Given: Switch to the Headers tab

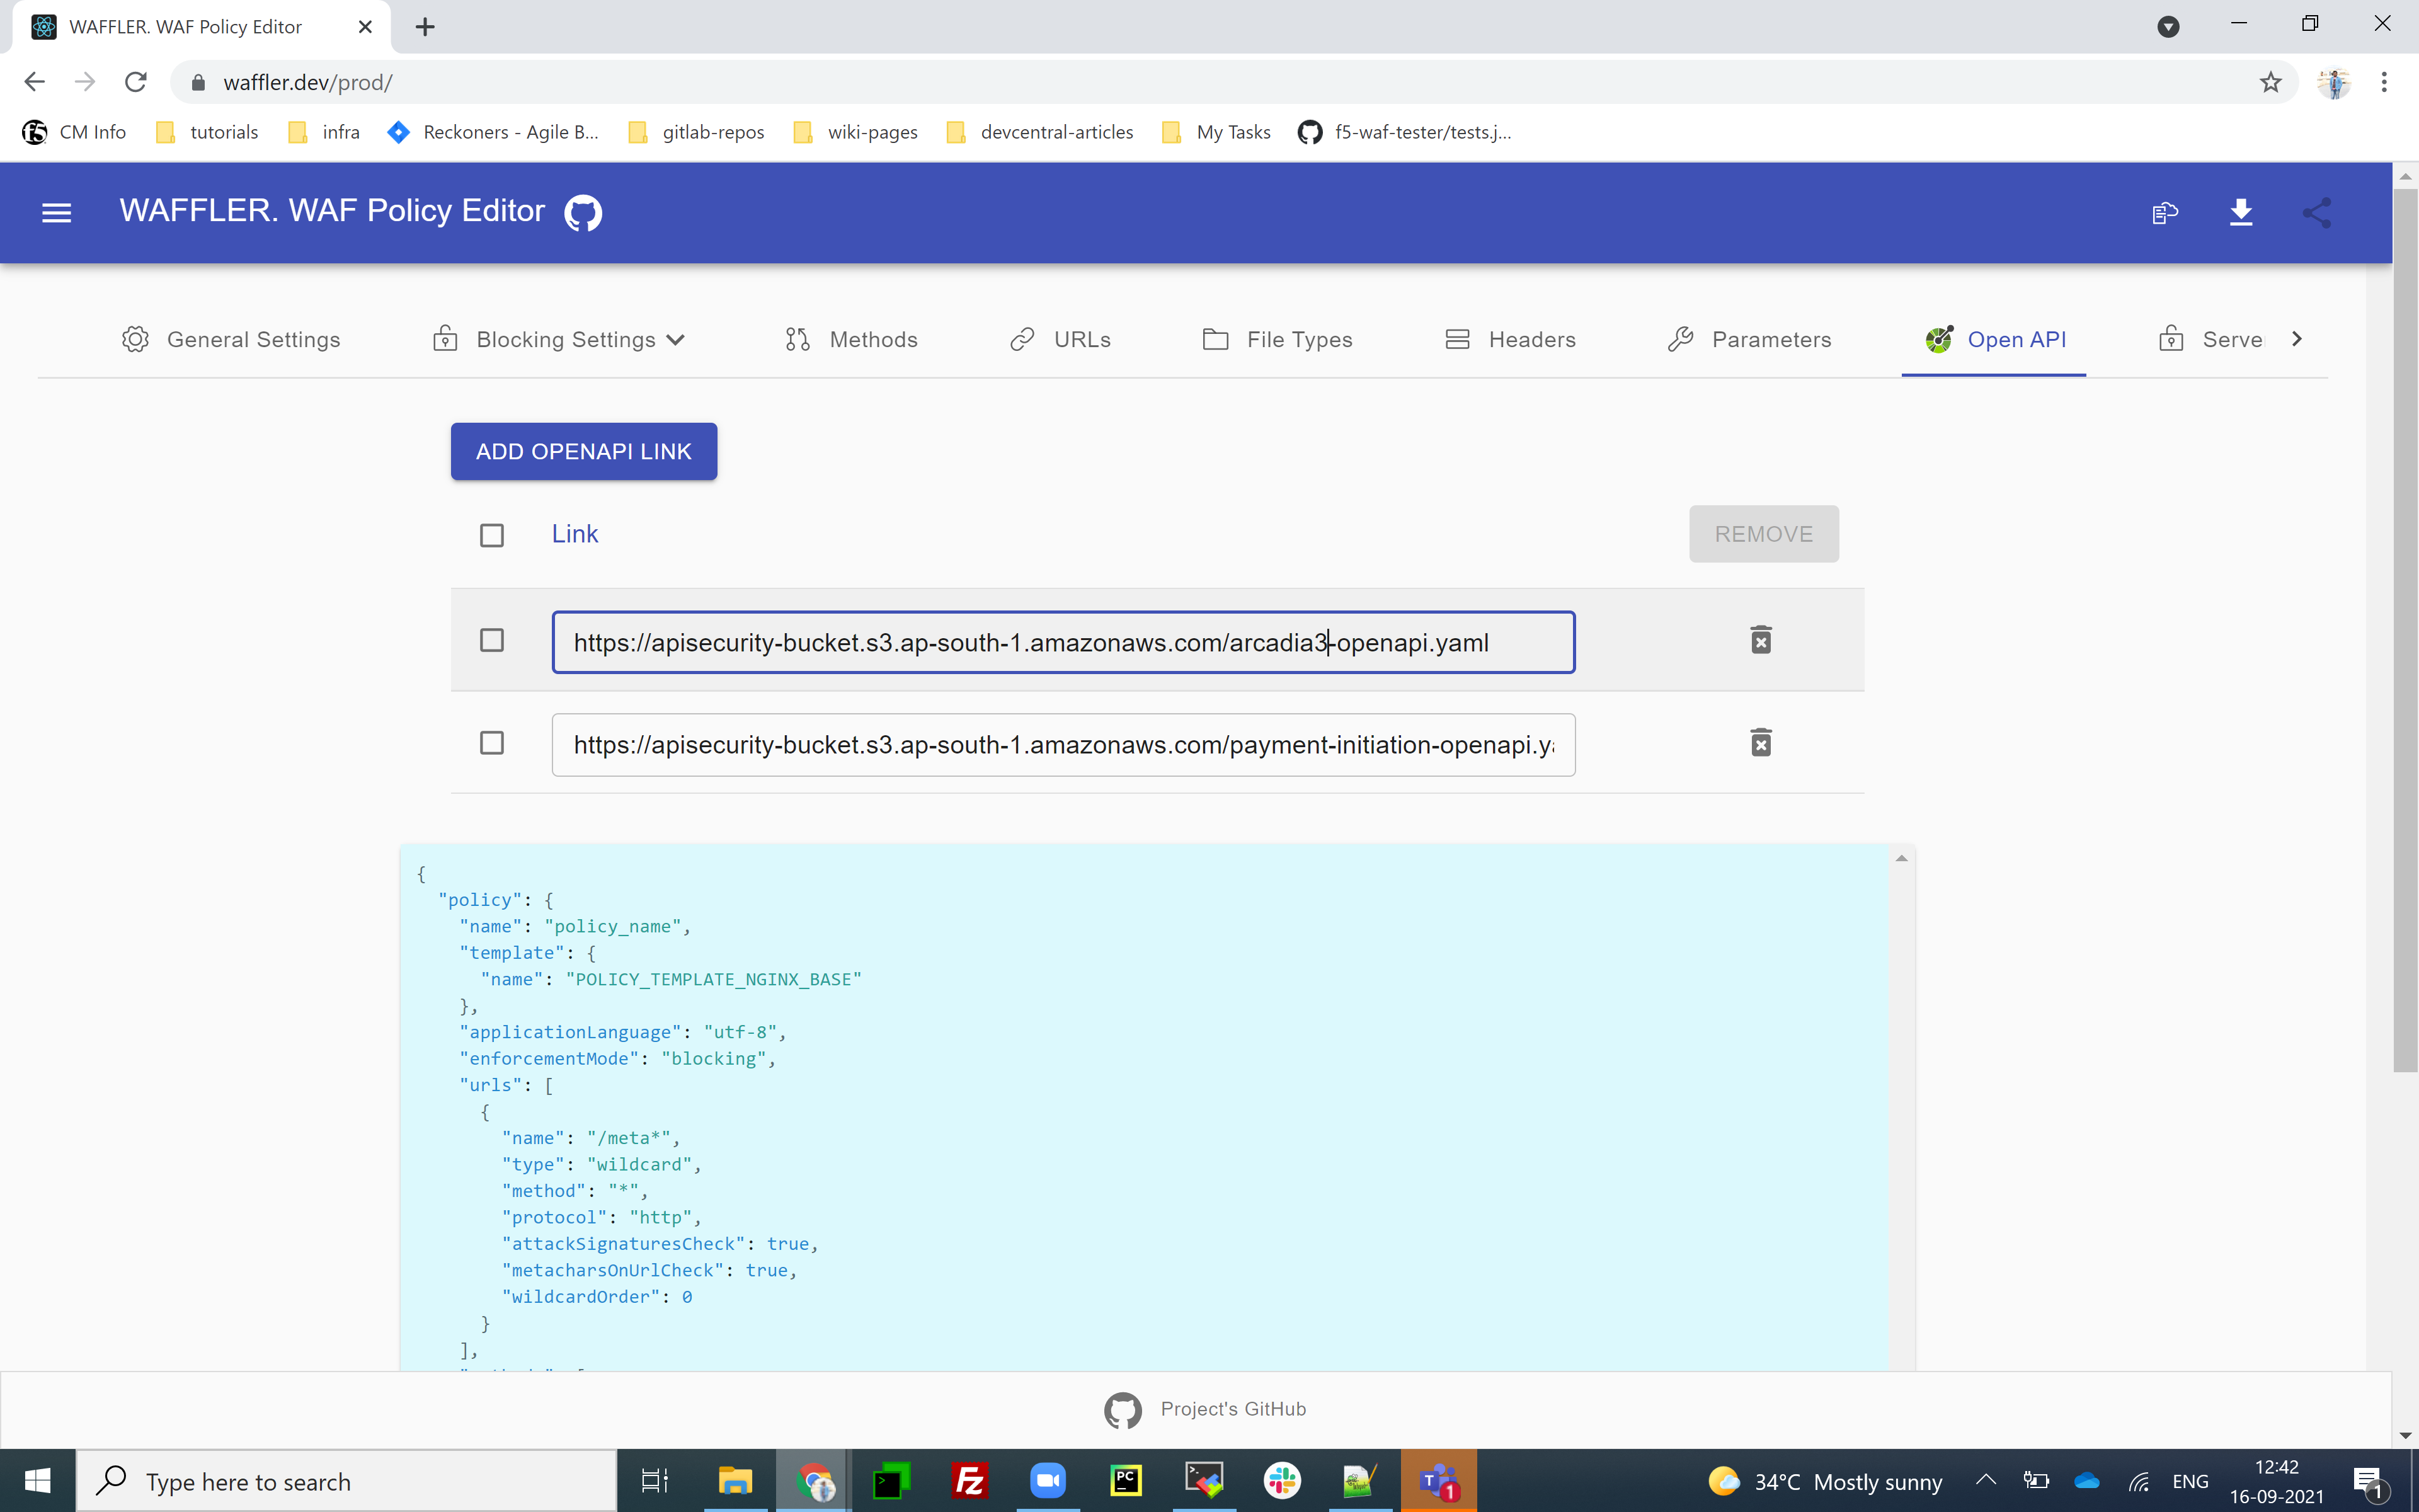Looking at the screenshot, I should click(1511, 340).
